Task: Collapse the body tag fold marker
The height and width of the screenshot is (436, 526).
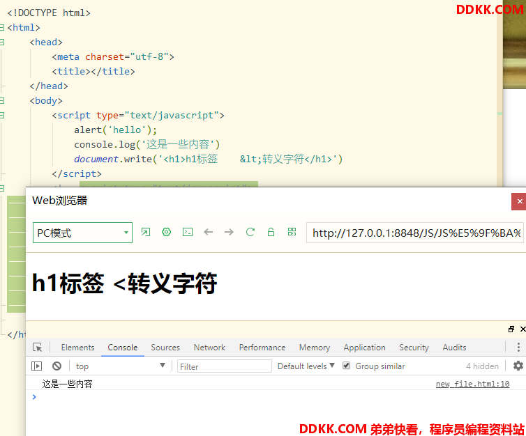Action: click(x=2, y=100)
